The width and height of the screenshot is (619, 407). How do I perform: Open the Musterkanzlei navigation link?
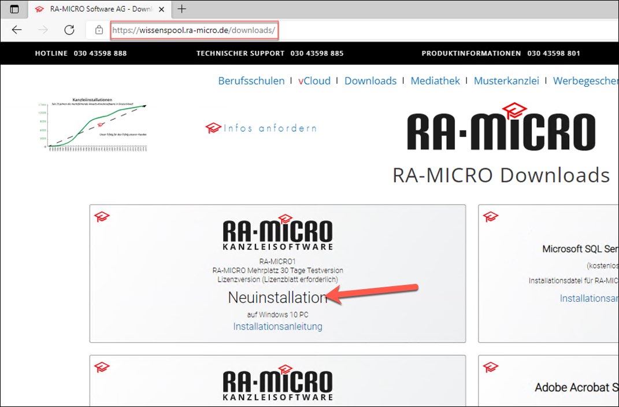pos(506,81)
